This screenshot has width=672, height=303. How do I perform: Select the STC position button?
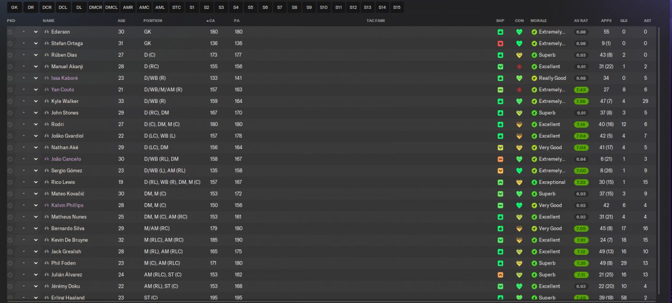176,7
